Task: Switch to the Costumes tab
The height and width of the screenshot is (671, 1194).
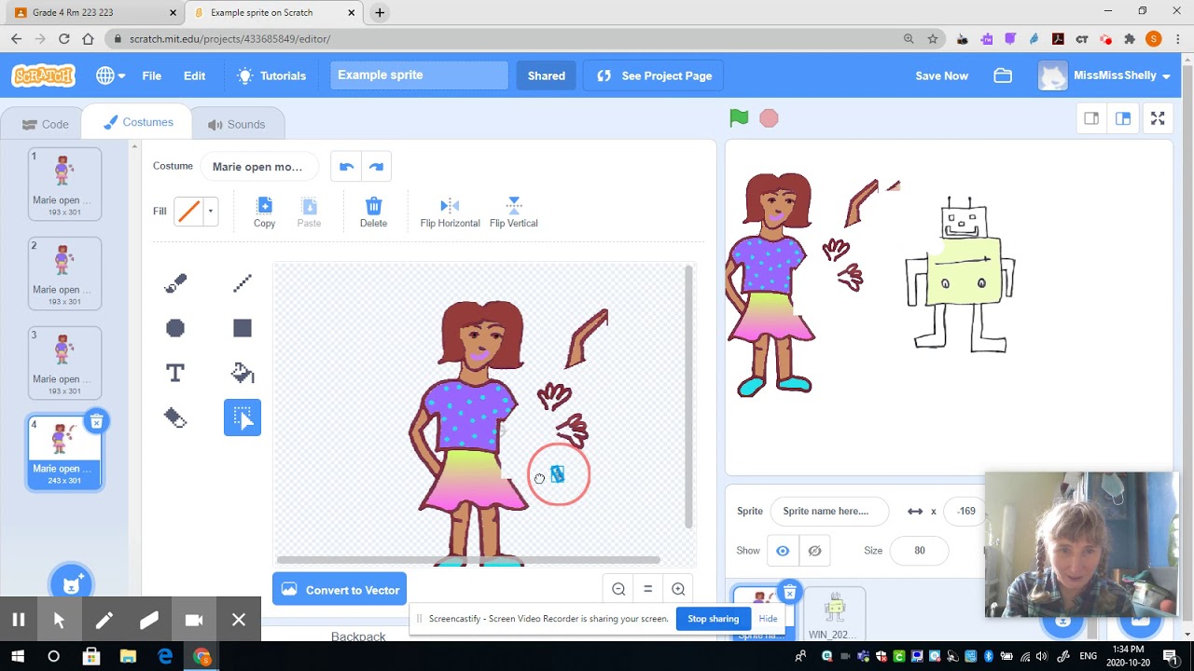Action: coord(137,122)
